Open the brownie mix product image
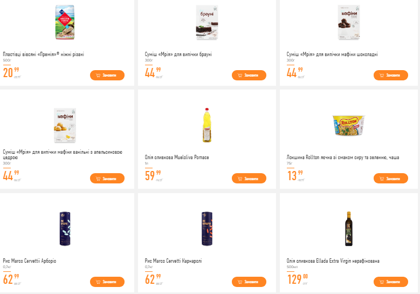This screenshot has height=294, width=420. click(208, 23)
